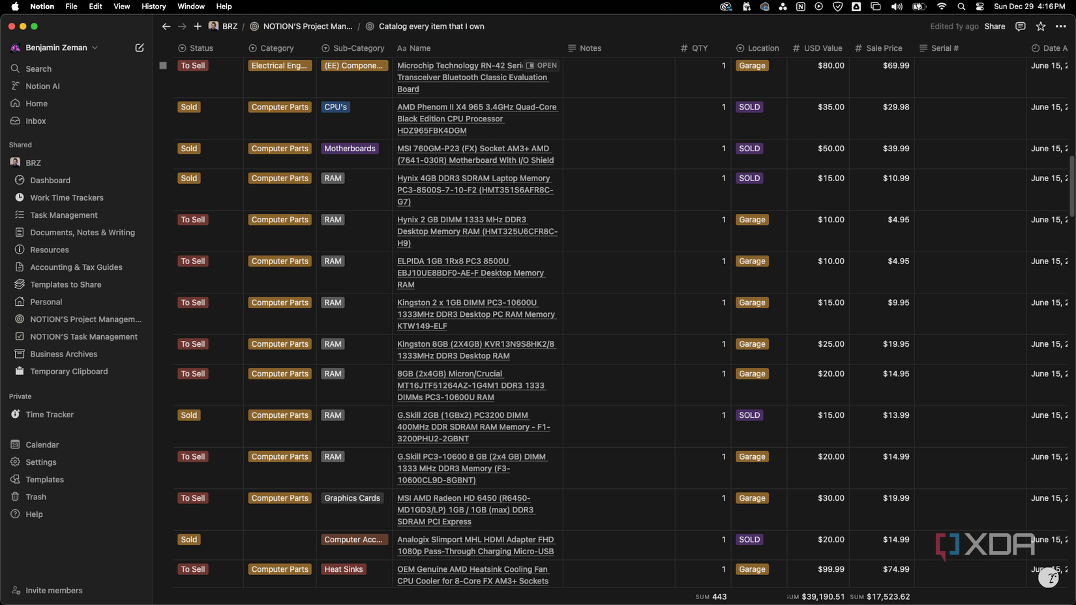Create a new page with compose icon
The width and height of the screenshot is (1076, 605).
pos(140,48)
